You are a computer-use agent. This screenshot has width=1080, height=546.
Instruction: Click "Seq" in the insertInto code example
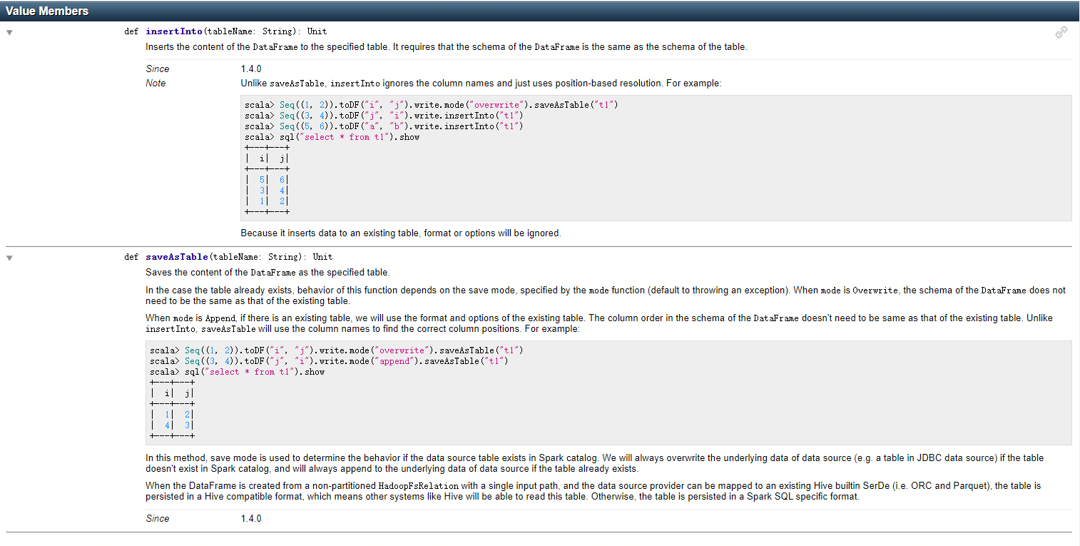tap(287, 104)
